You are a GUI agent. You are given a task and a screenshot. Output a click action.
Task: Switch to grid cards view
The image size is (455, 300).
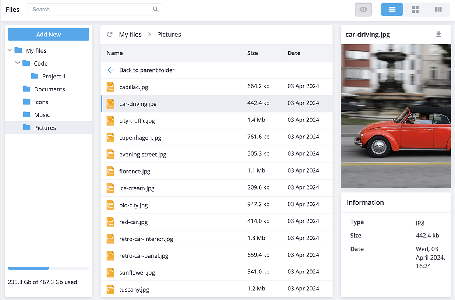(415, 10)
